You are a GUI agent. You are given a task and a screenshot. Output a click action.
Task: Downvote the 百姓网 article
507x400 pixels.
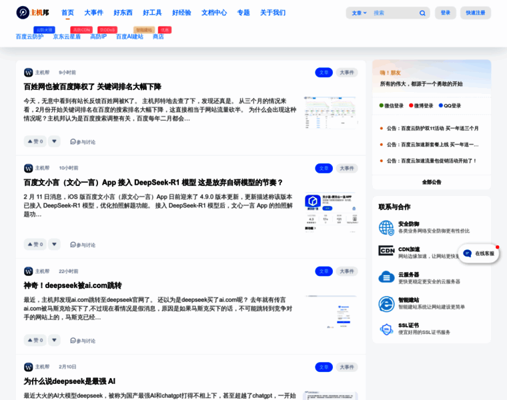[54, 141]
